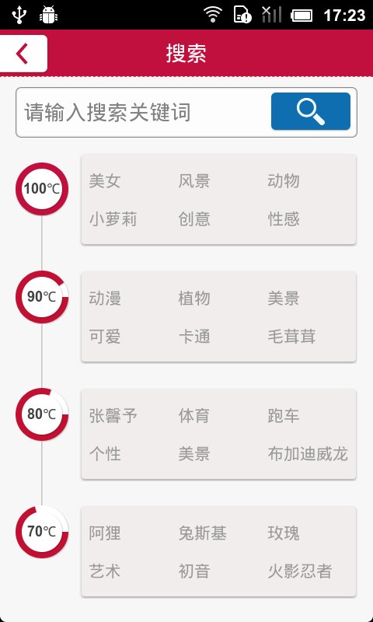373x622 pixels.
Task: Tap the 布加迪威龙 keyword
Action: tap(308, 454)
